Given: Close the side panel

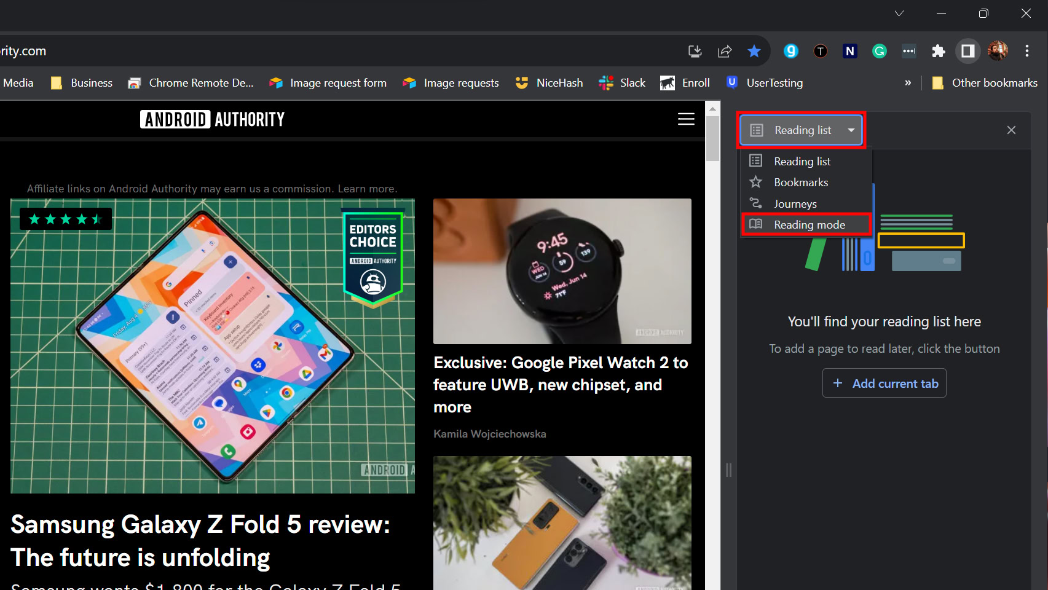Looking at the screenshot, I should [1011, 130].
